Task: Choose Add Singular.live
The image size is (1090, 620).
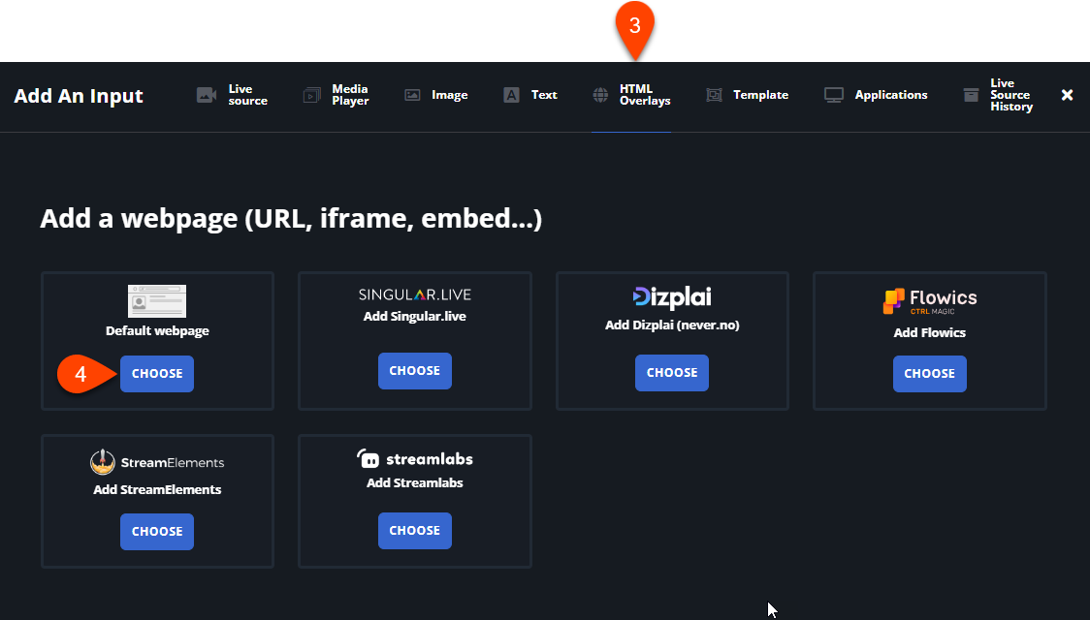Action: (414, 371)
